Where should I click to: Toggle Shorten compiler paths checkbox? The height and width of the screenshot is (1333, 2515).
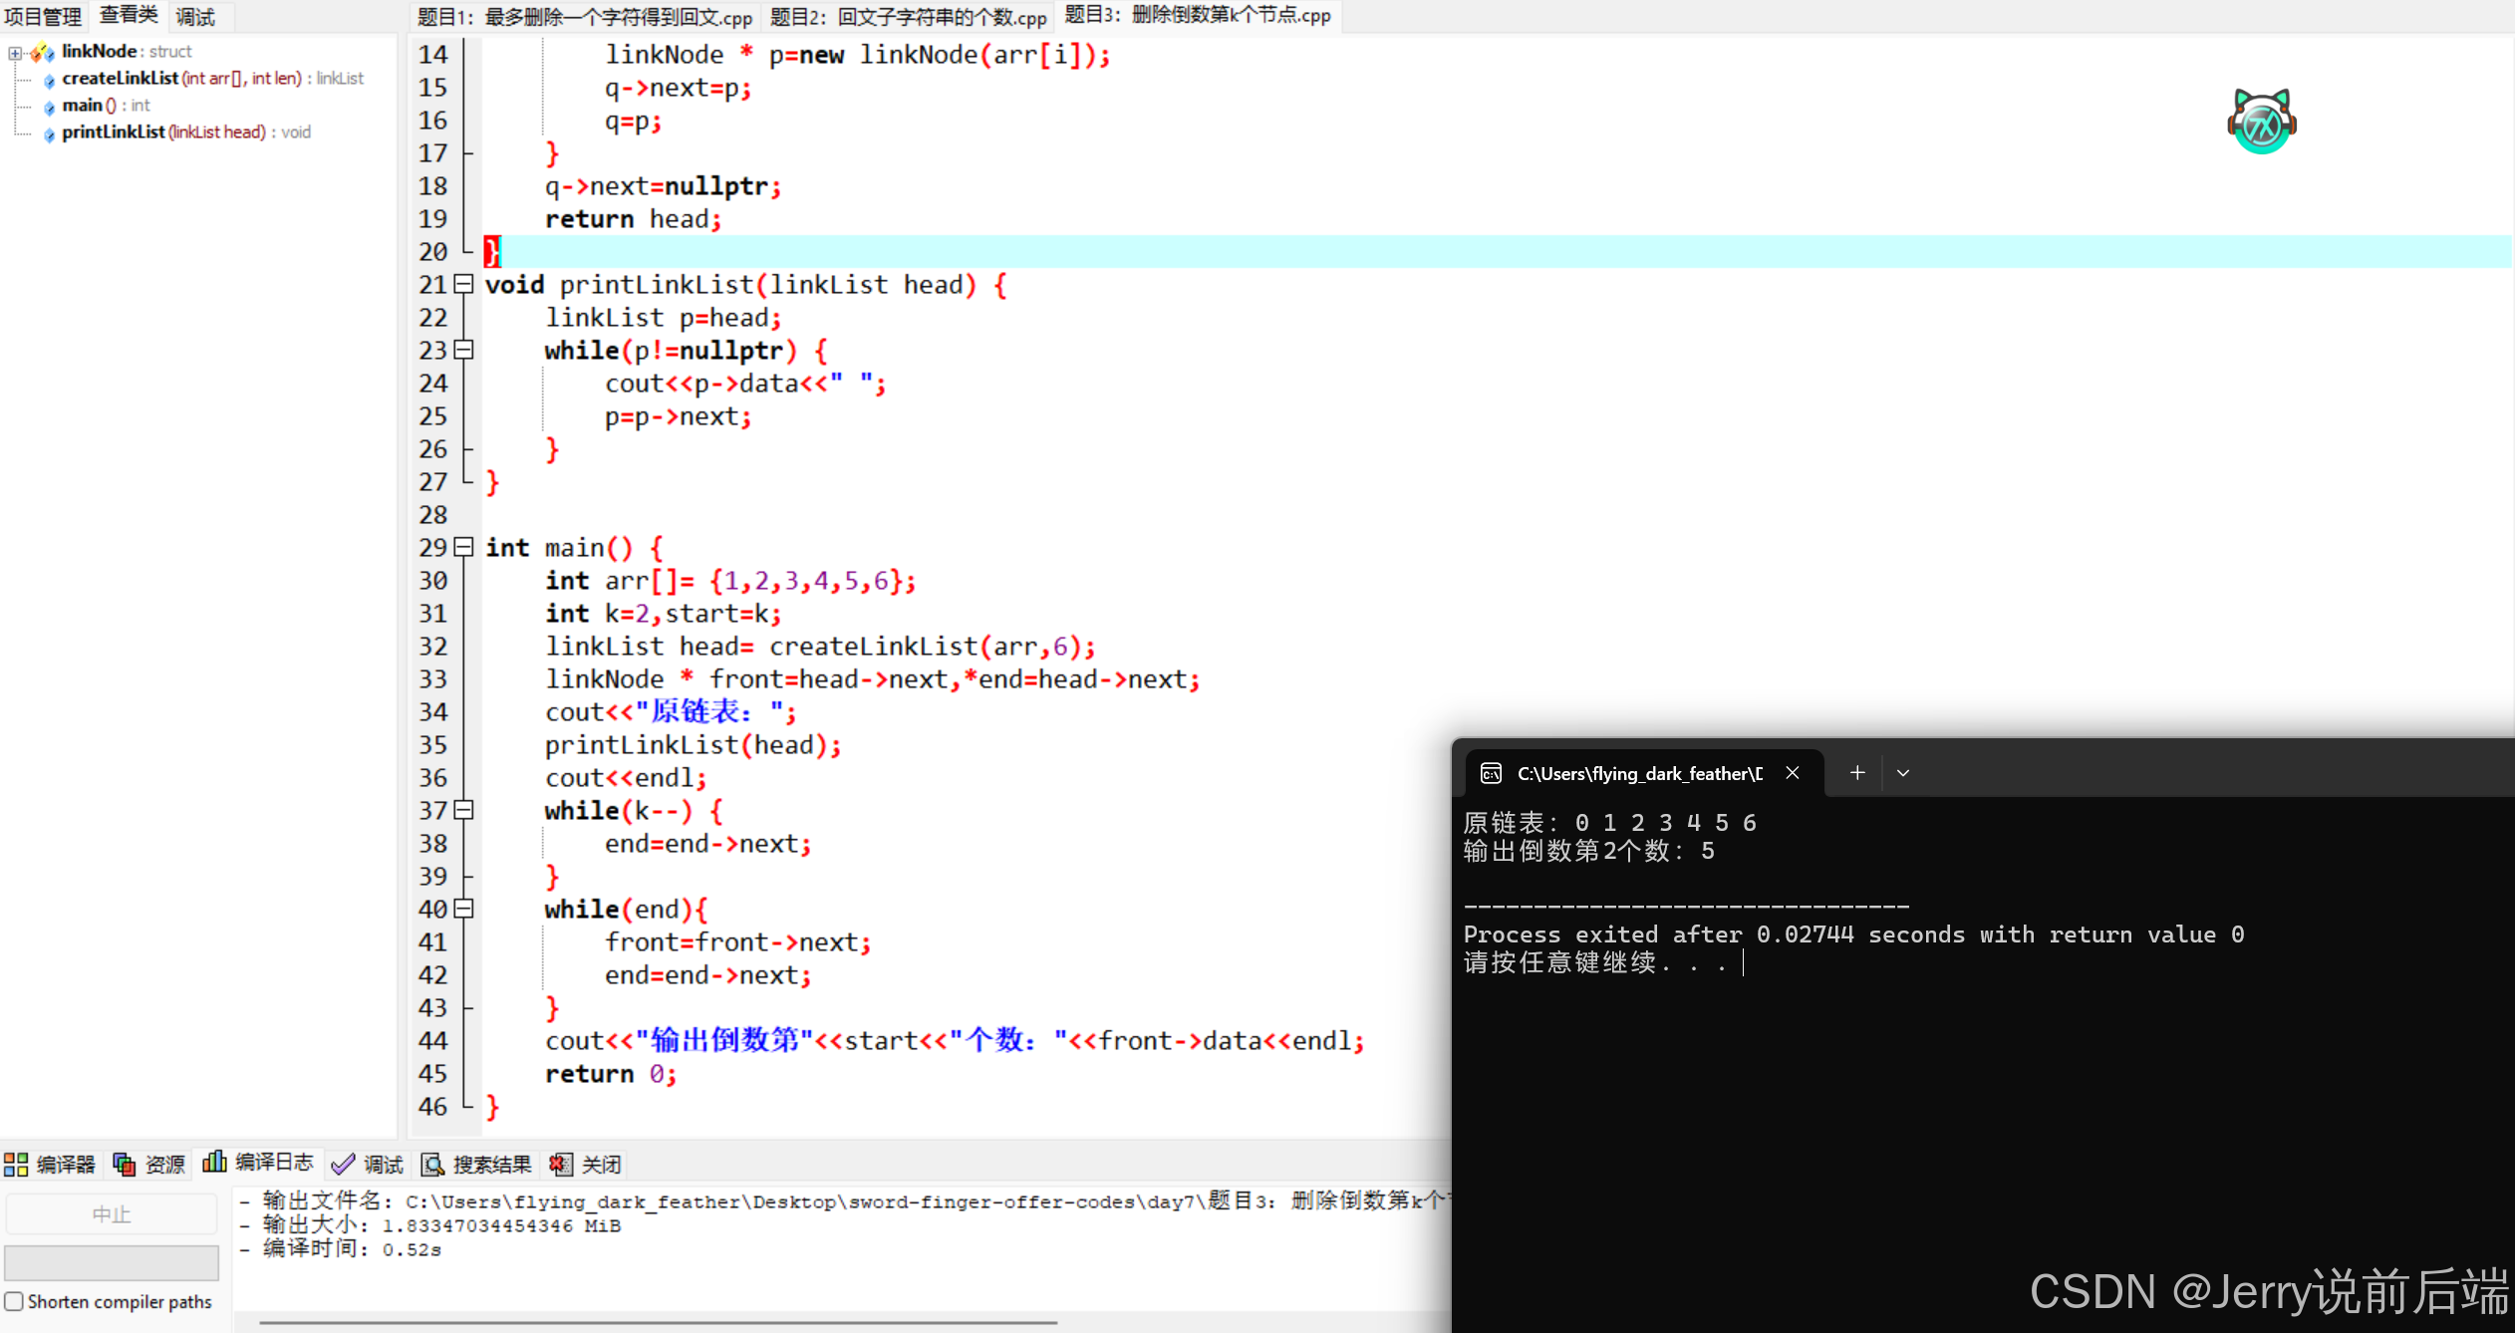click(14, 1301)
